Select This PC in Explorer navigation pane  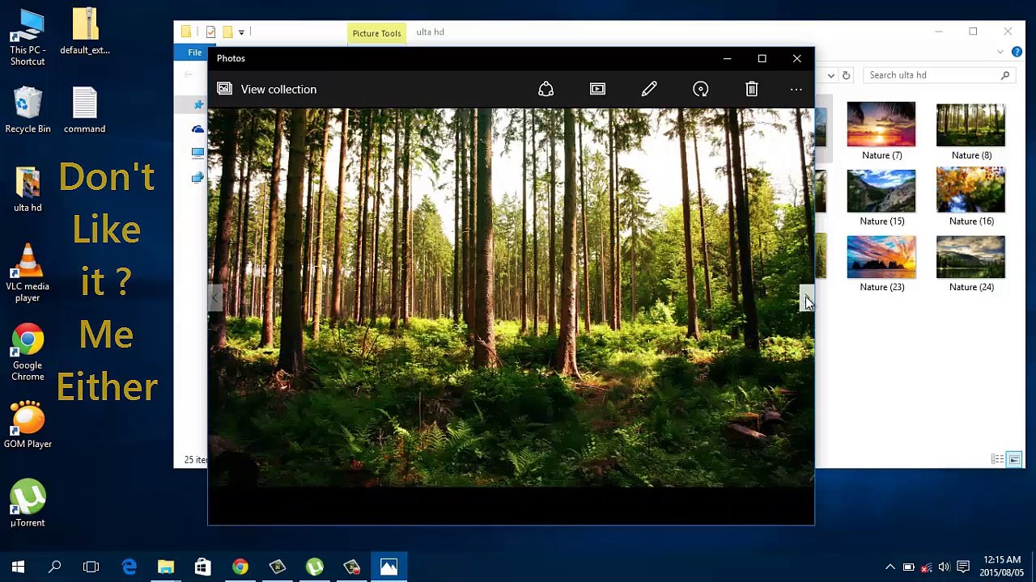pyautogui.click(x=198, y=153)
